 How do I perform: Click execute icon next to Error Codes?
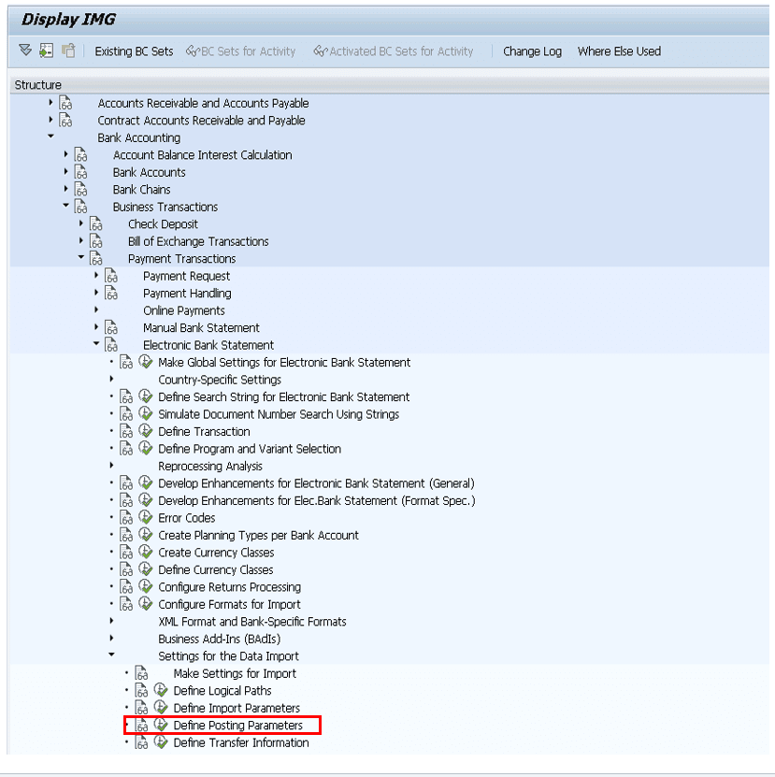[x=146, y=518]
